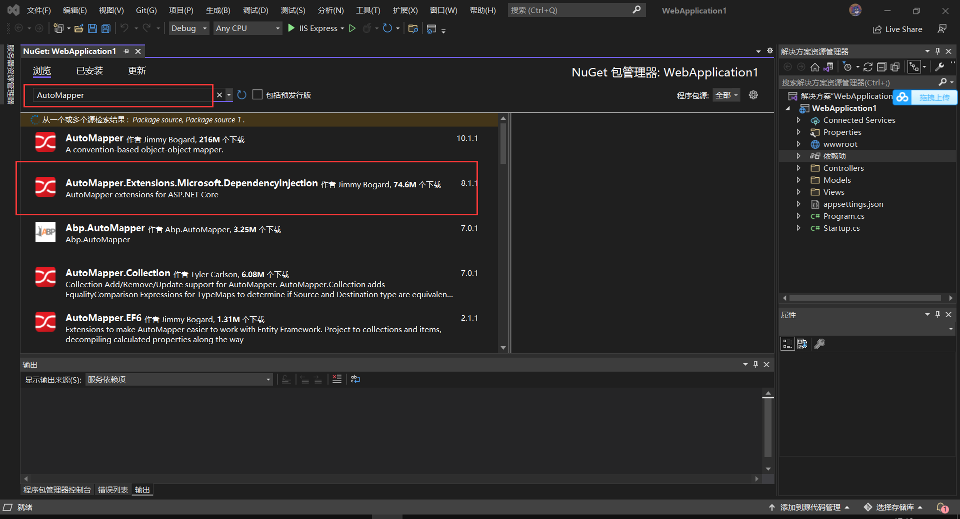Click 添加到源代码管理 in status bar
Viewport: 960px width, 519px height.
tap(809, 508)
